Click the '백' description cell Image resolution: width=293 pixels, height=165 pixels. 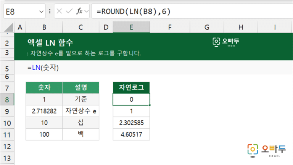(81, 134)
